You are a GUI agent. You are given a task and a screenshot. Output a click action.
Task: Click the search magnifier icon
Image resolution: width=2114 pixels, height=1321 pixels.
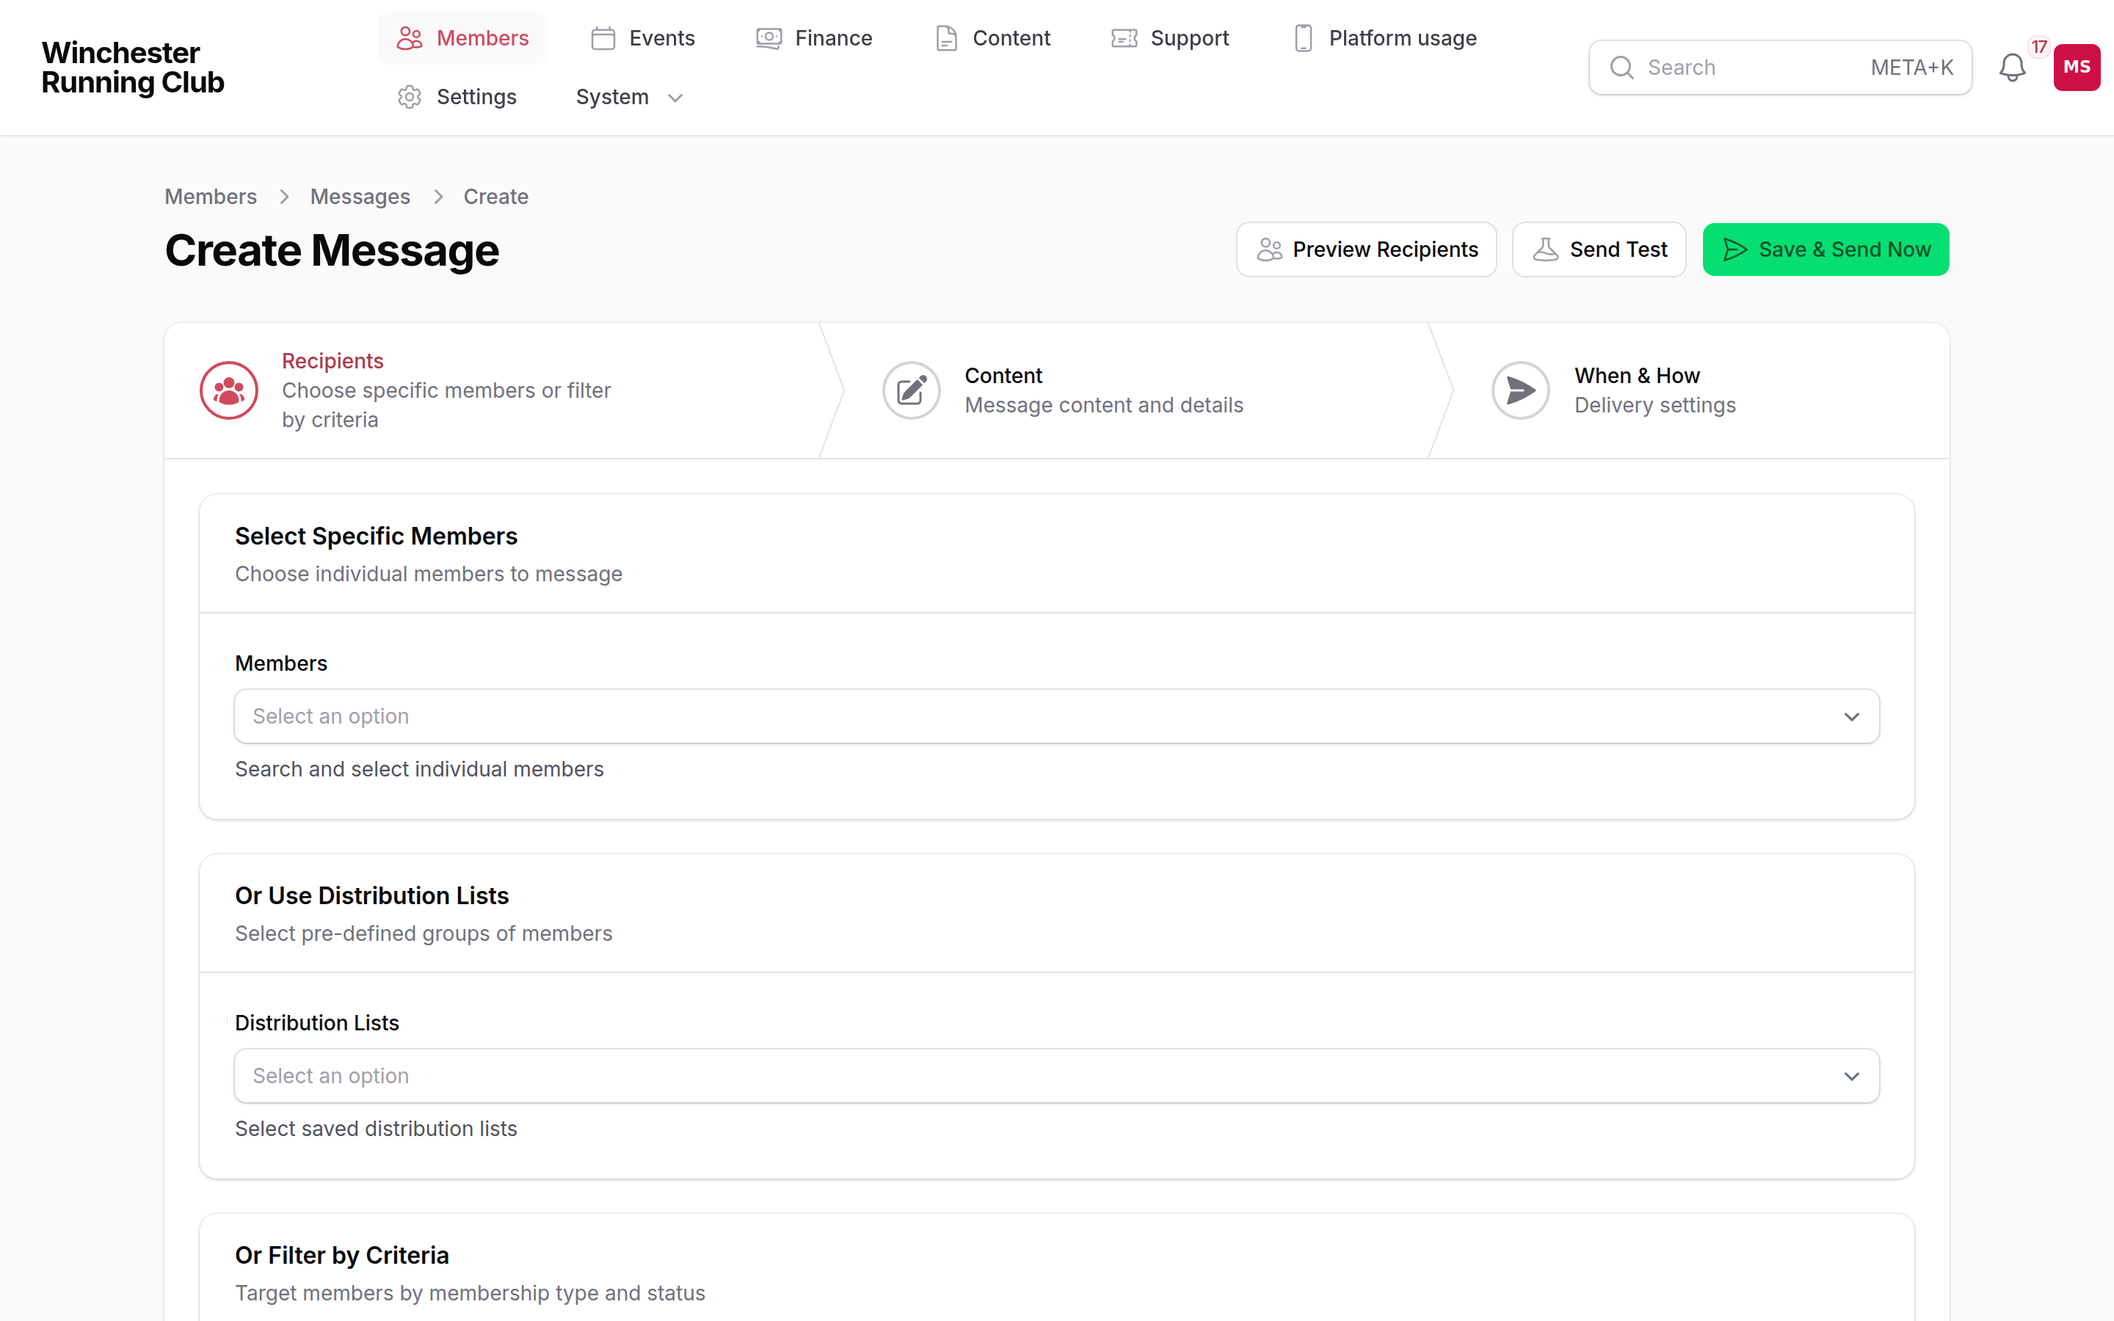pos(1622,68)
